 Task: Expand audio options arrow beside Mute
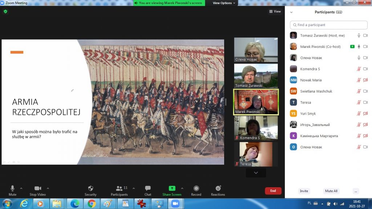coord(21,188)
